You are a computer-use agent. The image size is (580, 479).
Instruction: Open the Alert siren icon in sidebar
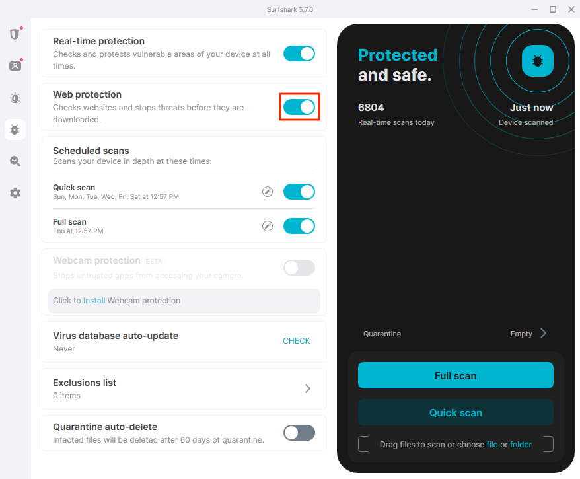[15, 98]
